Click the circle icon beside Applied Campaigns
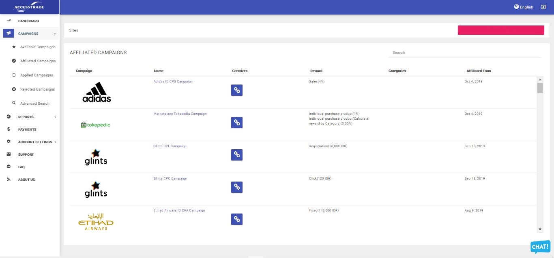 pos(14,75)
